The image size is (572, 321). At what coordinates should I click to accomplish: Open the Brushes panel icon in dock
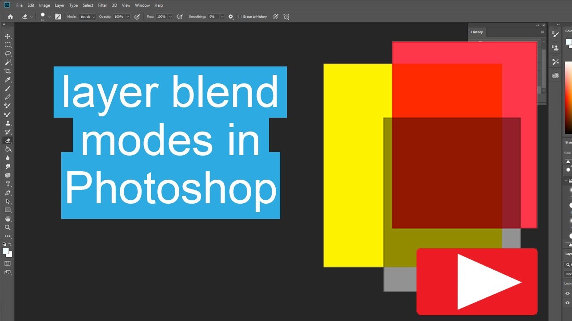click(555, 34)
